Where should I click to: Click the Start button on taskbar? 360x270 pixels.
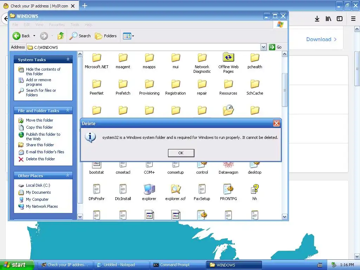pyautogui.click(x=17, y=265)
